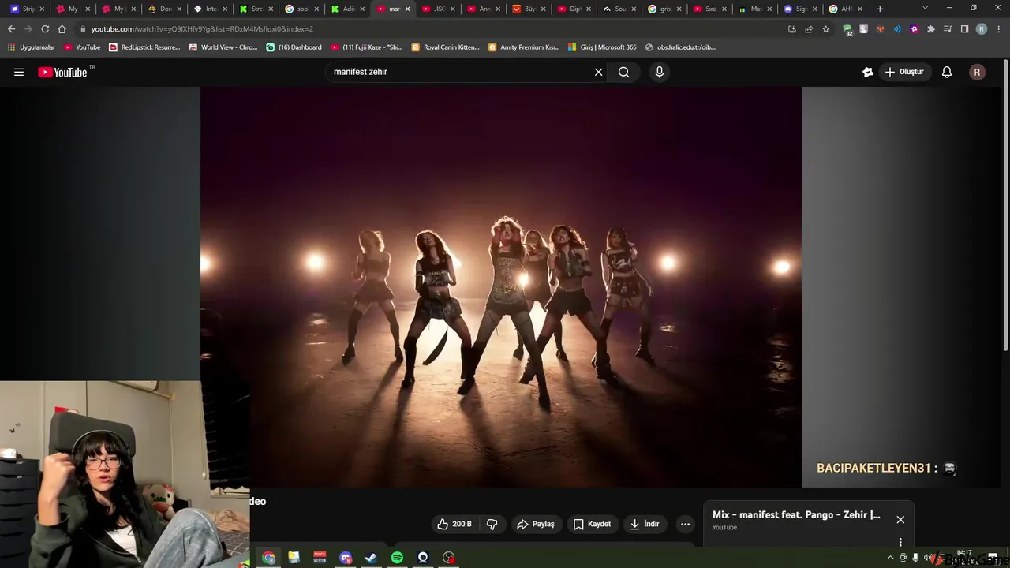The height and width of the screenshot is (568, 1010).
Task: Start voice search with the microphone
Action: click(x=660, y=72)
